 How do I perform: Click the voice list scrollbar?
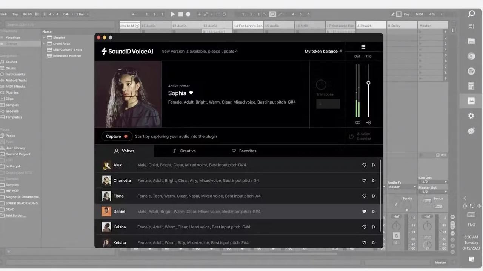click(x=380, y=196)
